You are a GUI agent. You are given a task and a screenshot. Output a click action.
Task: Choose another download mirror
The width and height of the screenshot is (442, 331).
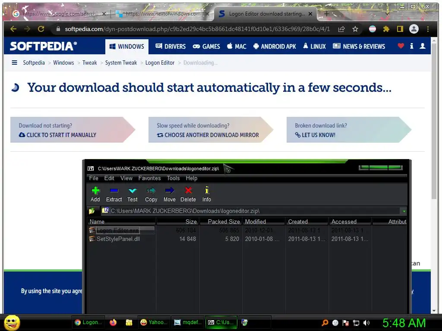click(x=208, y=135)
